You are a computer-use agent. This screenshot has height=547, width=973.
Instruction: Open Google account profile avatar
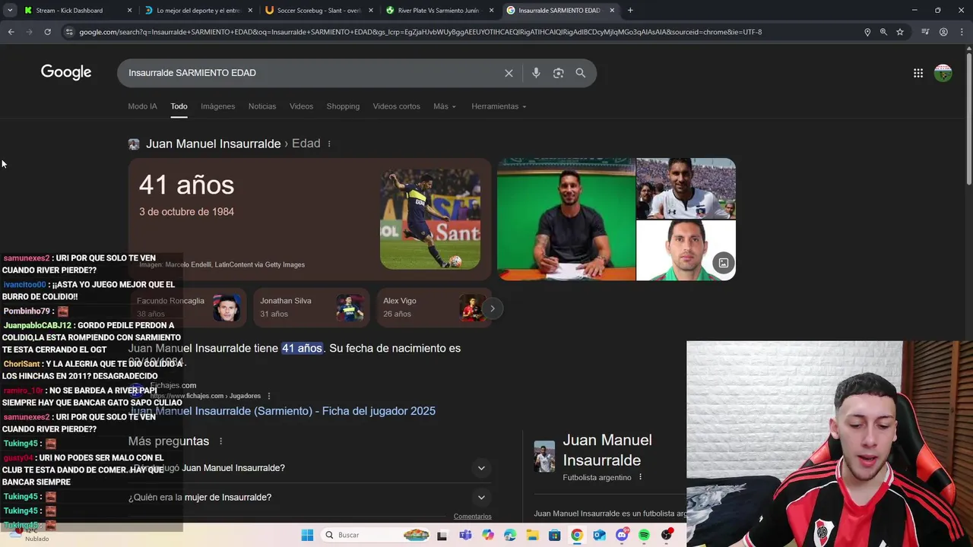(x=943, y=73)
